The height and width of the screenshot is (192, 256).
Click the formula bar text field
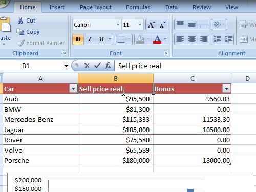185,66
